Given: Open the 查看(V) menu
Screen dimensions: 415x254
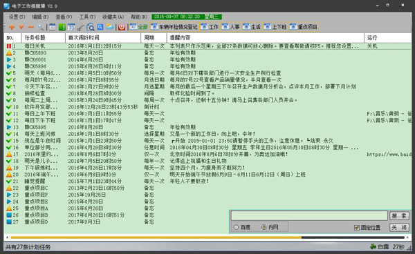Looking at the screenshot, I should click(x=64, y=17).
